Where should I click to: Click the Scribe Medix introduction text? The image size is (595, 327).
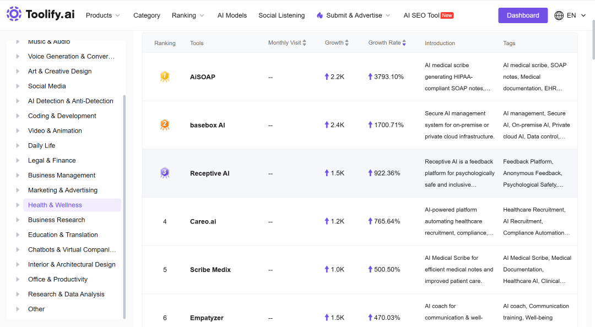click(x=459, y=269)
